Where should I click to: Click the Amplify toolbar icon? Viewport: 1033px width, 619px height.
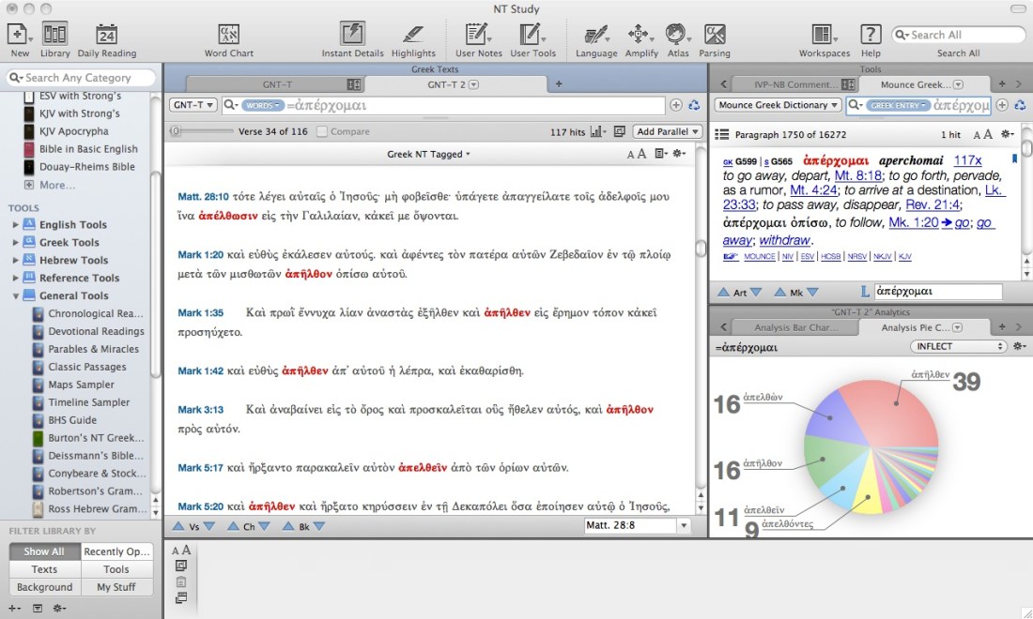[x=640, y=35]
